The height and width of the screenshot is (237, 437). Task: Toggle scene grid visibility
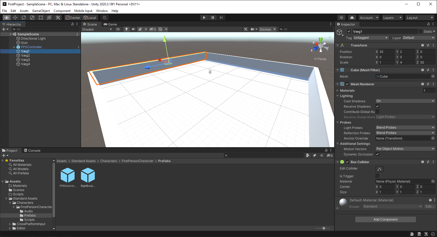click(x=160, y=29)
